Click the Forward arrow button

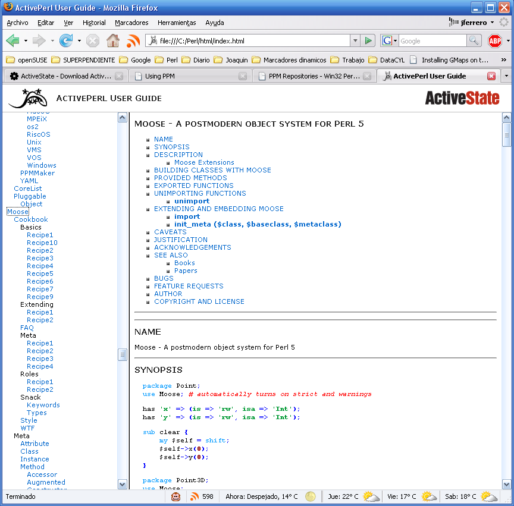(39, 40)
